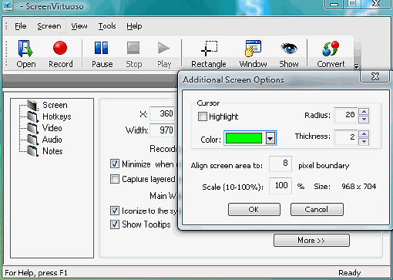
Task: Uncheck the Show Tooltips checkbox
Action: [115, 224]
